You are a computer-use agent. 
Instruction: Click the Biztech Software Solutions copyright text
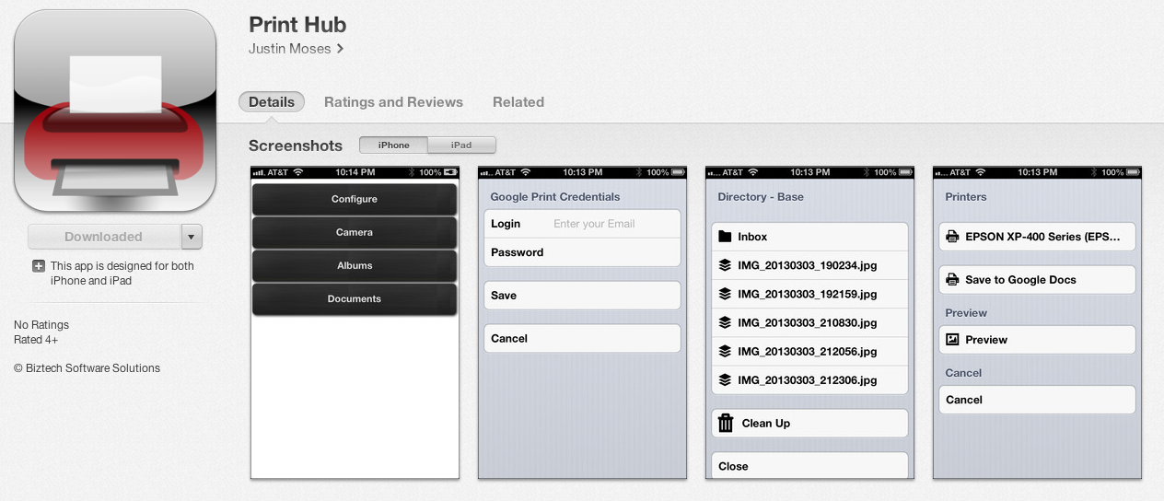87,368
